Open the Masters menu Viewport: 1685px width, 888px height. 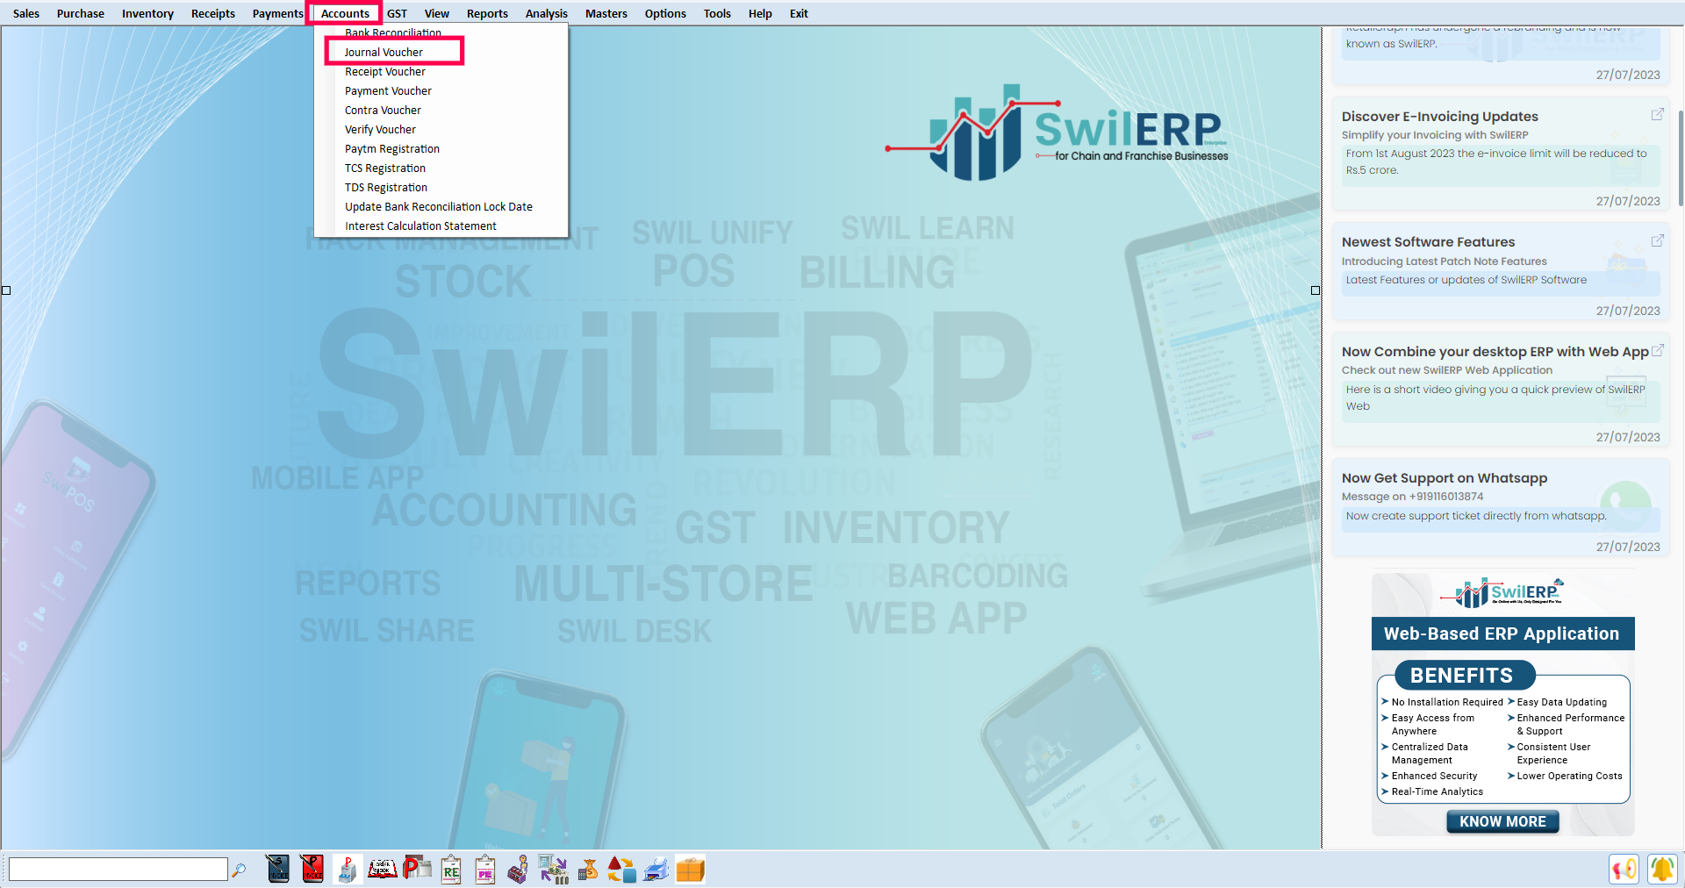click(606, 13)
